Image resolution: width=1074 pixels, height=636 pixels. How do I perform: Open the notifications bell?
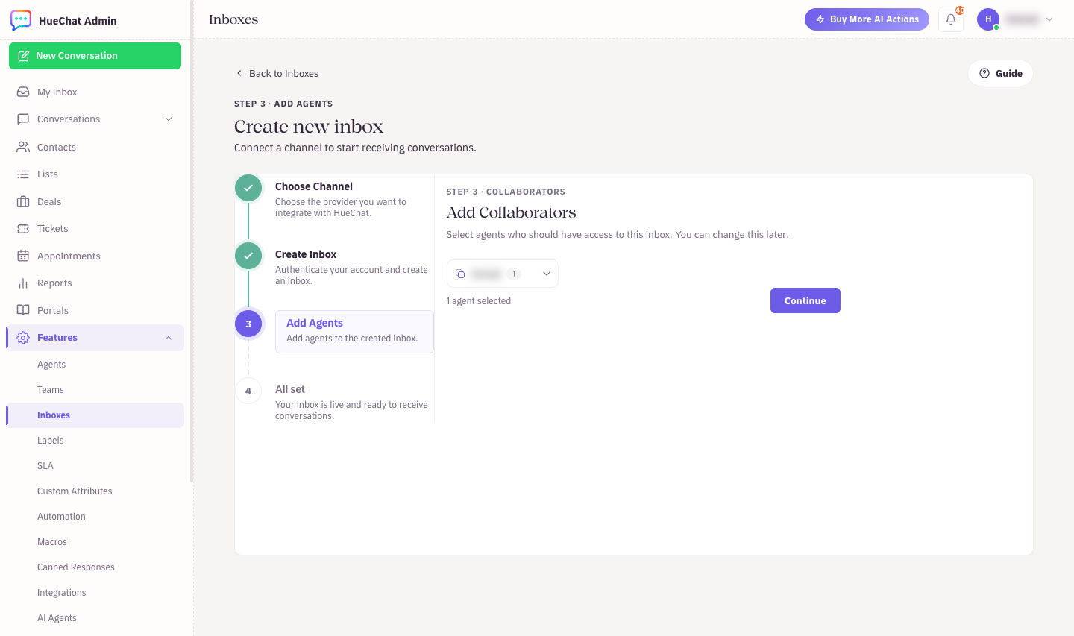(x=951, y=19)
